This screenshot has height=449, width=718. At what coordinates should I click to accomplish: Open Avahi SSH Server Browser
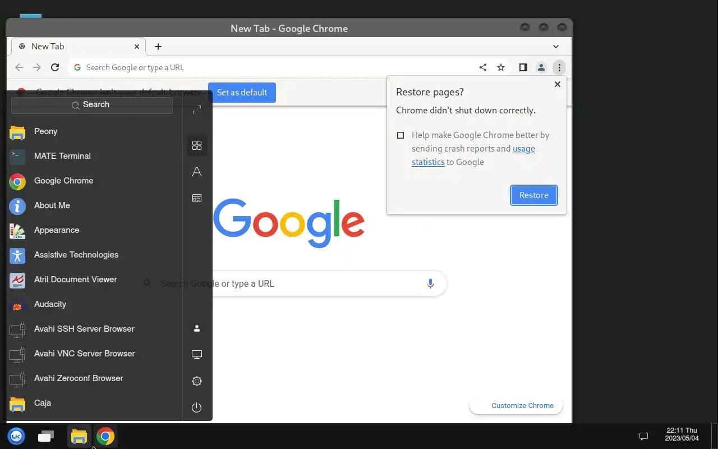94,329
